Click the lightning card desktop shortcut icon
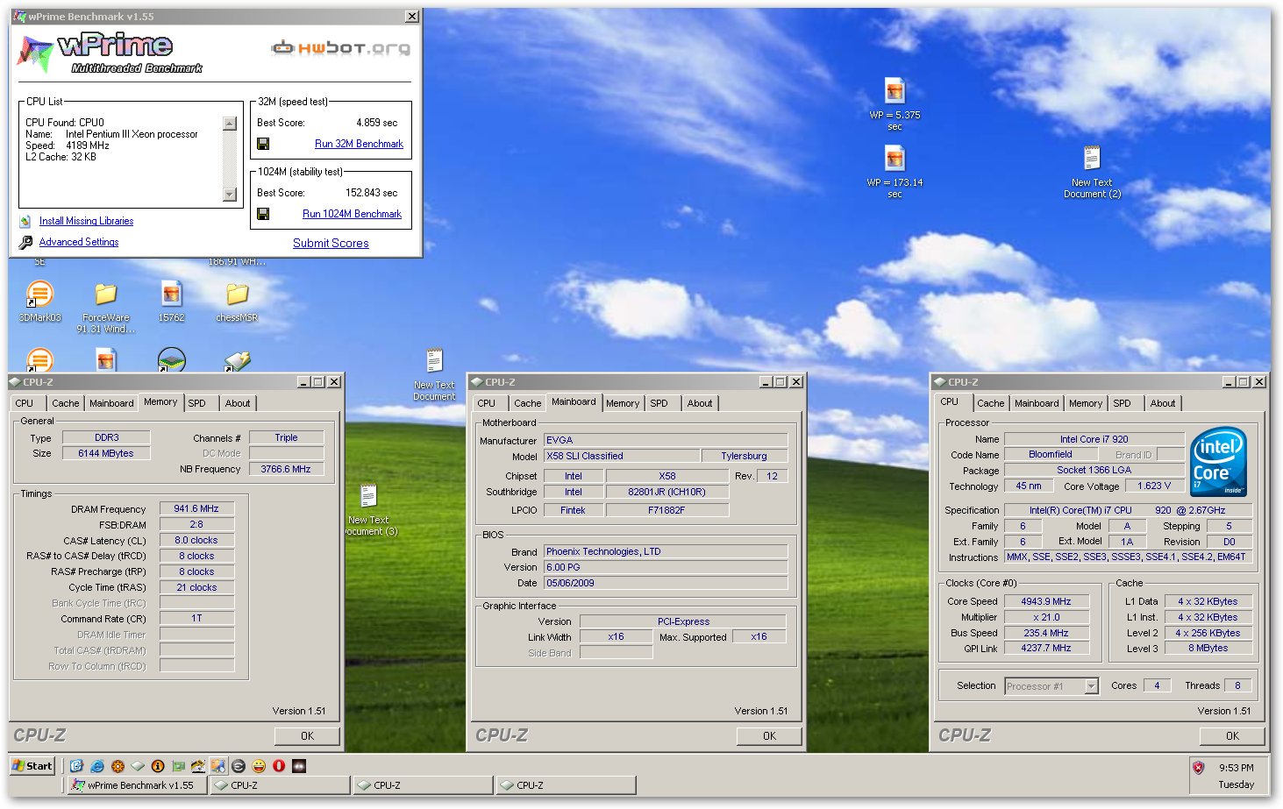Viewport: 1283px width, 809px height. click(x=238, y=360)
